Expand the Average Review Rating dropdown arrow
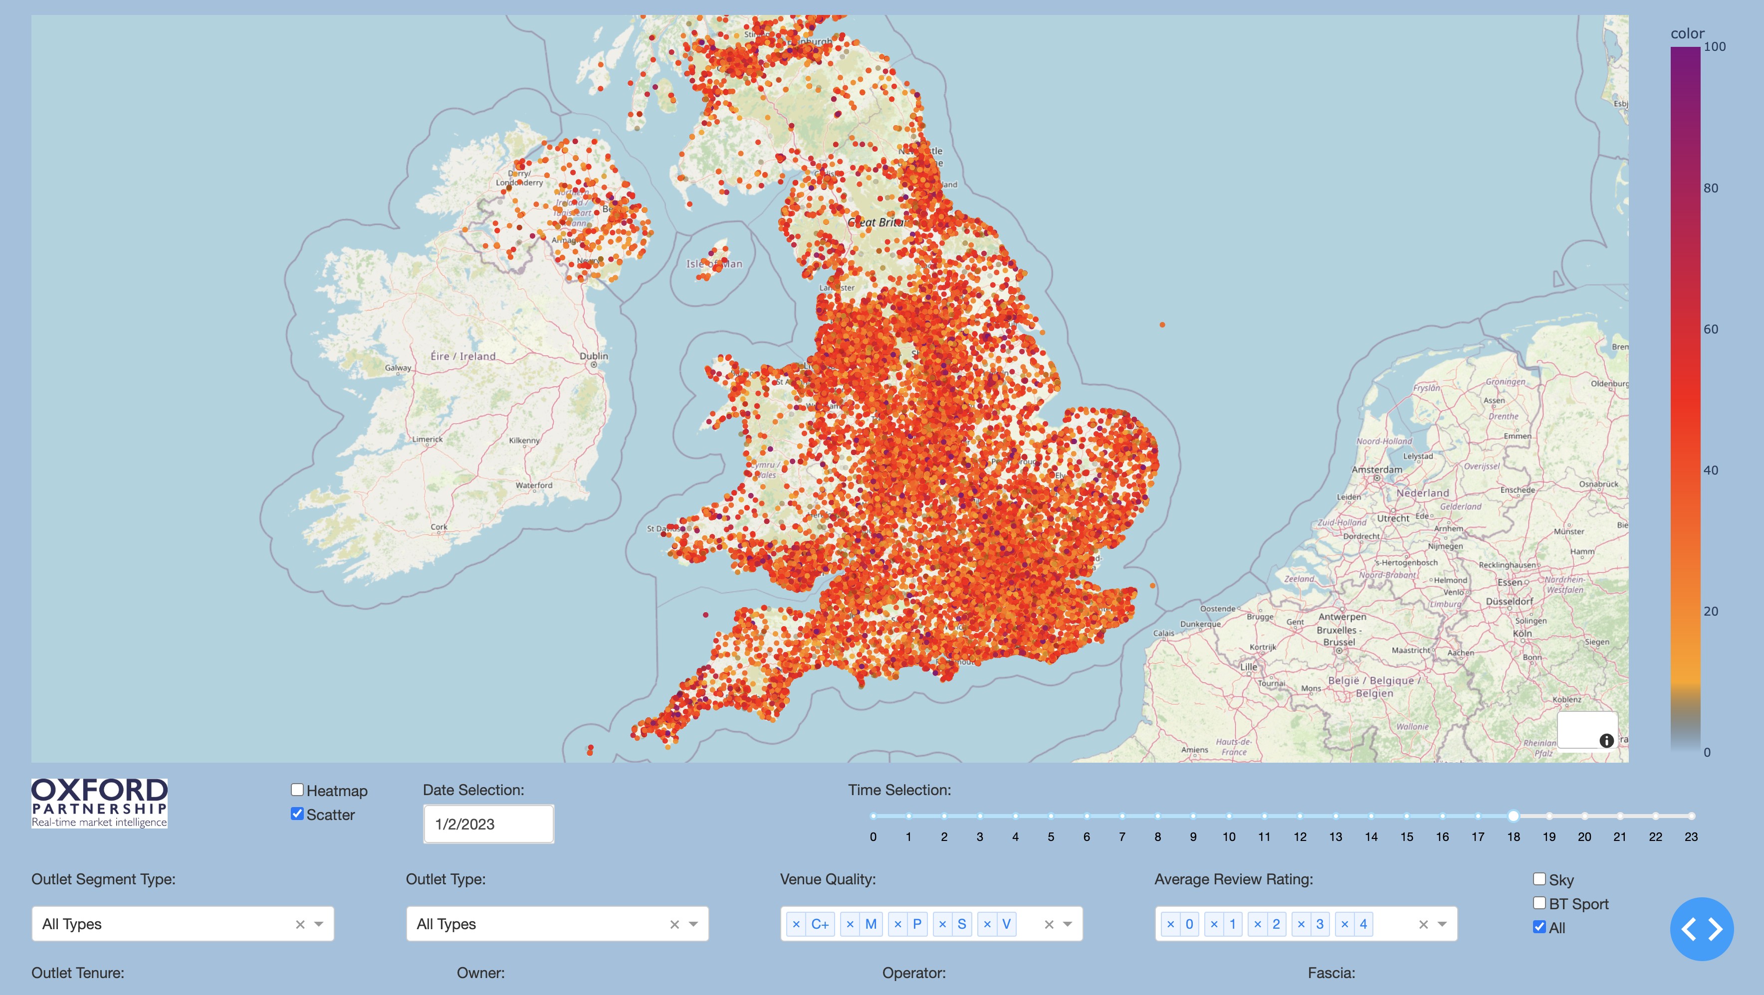 click(1442, 925)
